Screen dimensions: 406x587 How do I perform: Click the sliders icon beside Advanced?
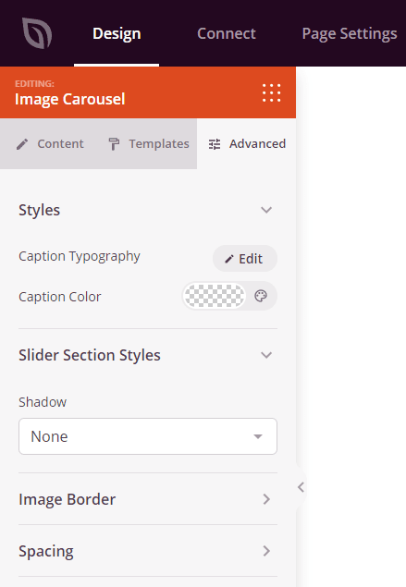coord(215,144)
